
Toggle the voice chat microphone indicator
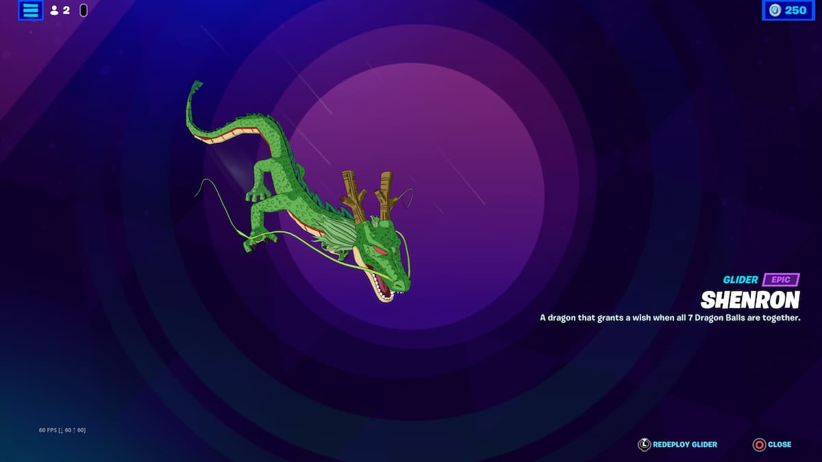[x=84, y=11]
